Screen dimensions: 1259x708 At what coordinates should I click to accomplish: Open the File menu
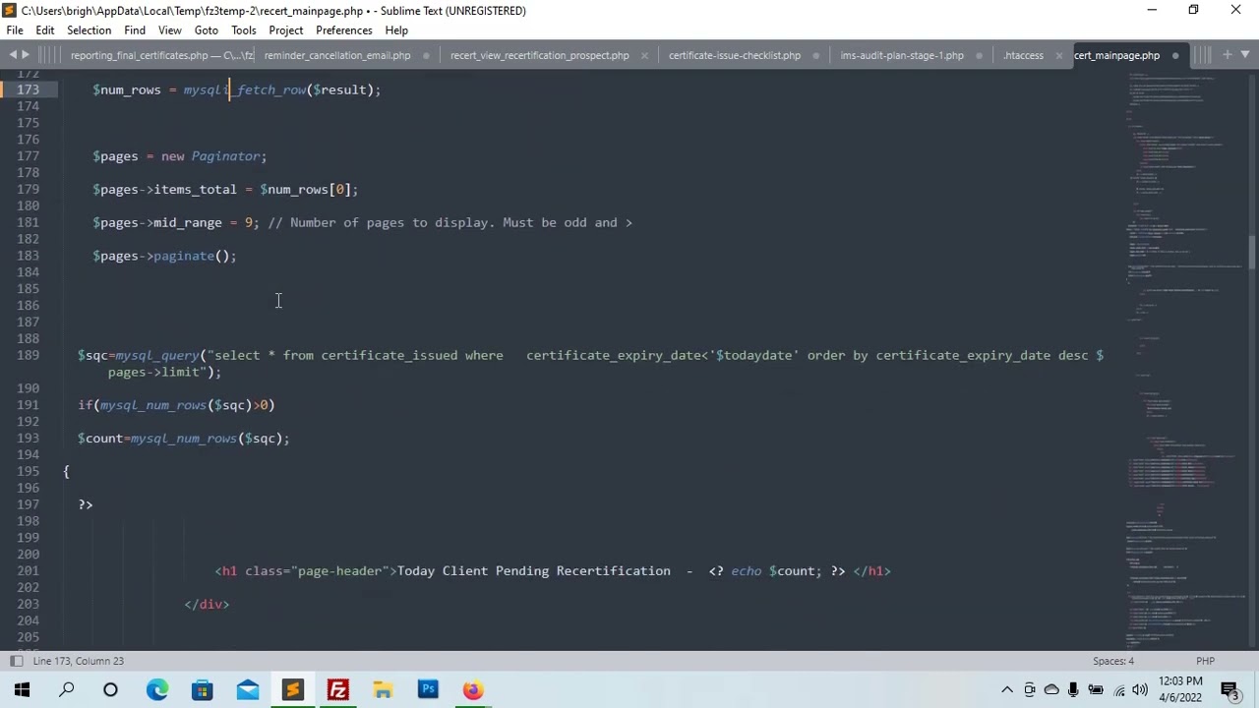[15, 30]
